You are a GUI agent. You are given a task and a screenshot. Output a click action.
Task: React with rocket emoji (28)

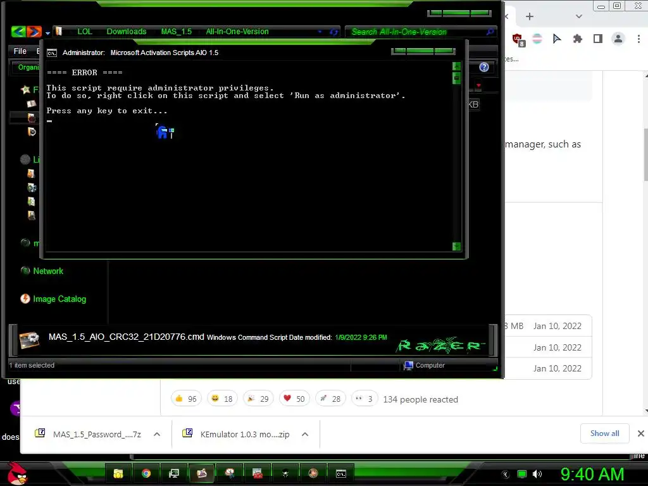(330, 399)
